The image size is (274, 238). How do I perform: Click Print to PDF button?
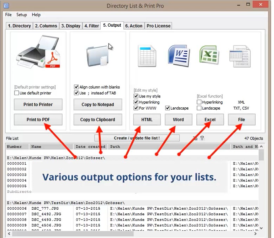click(x=38, y=119)
